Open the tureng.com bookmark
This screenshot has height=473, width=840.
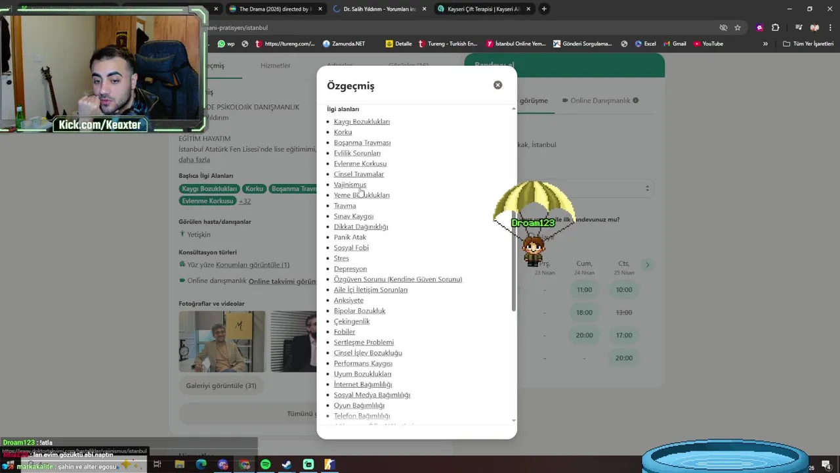[285, 44]
